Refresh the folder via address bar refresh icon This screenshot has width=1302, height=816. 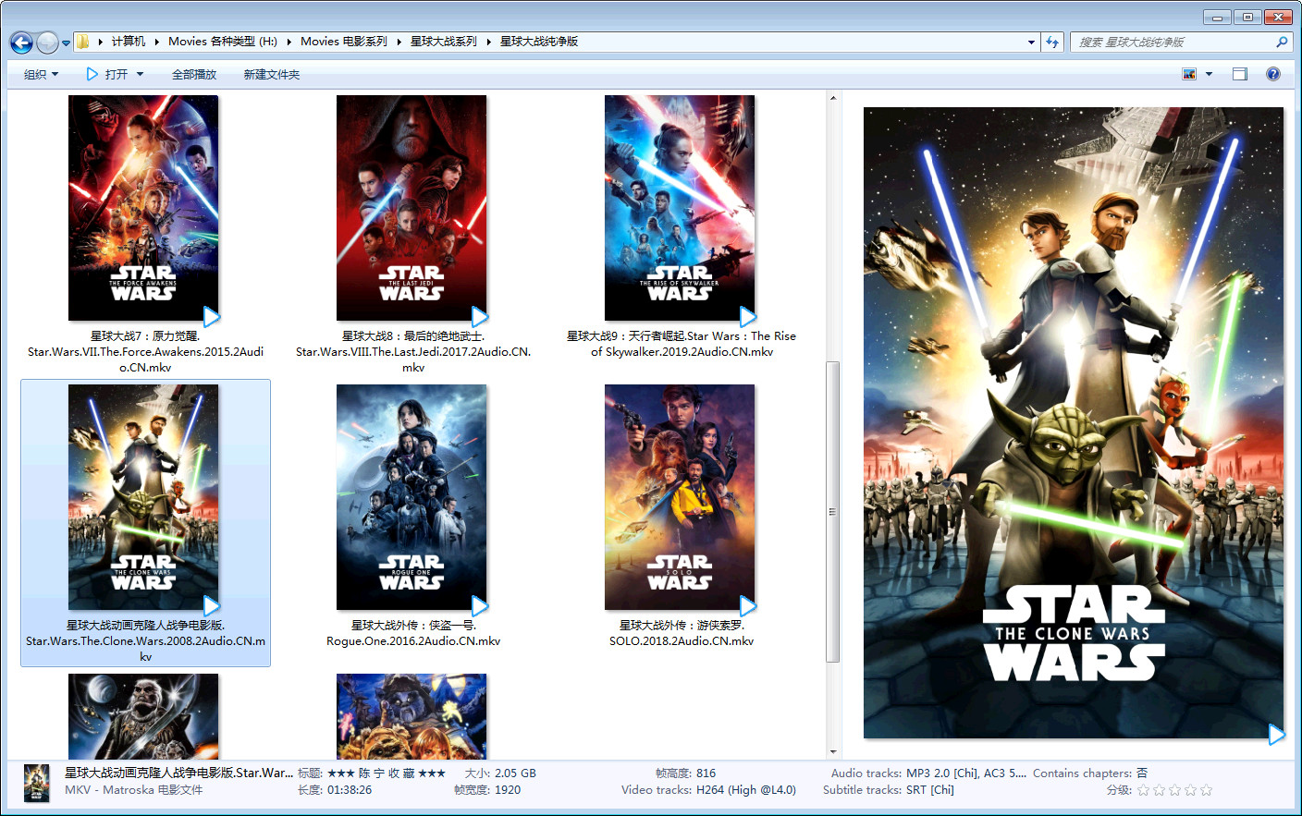tap(1052, 42)
